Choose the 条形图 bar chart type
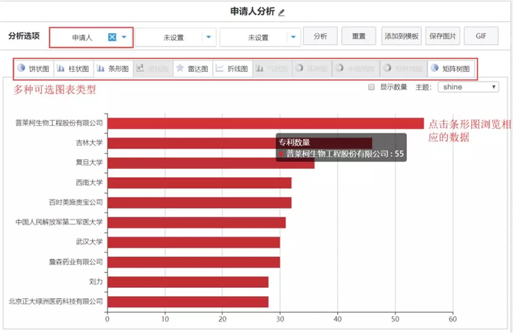Image resolution: width=513 pixels, height=333 pixels. pyautogui.click(x=112, y=68)
